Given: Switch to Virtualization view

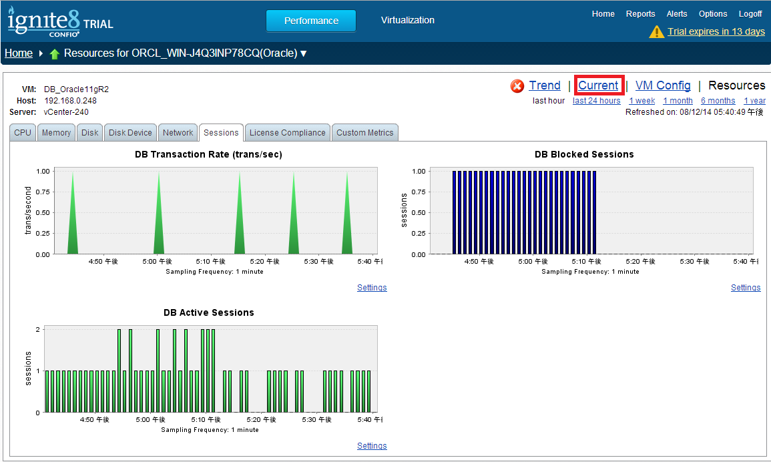Looking at the screenshot, I should (408, 20).
